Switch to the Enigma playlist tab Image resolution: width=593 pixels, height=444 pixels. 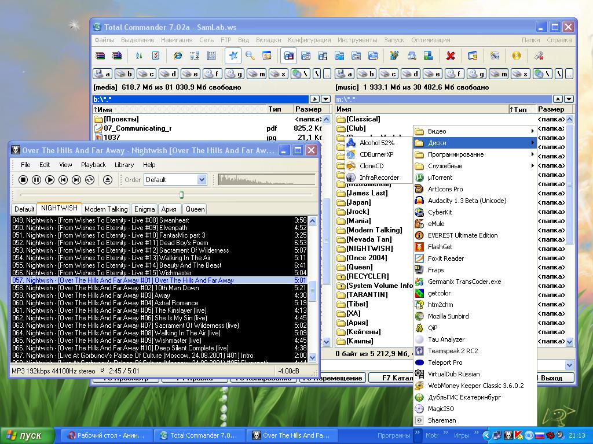(144, 209)
